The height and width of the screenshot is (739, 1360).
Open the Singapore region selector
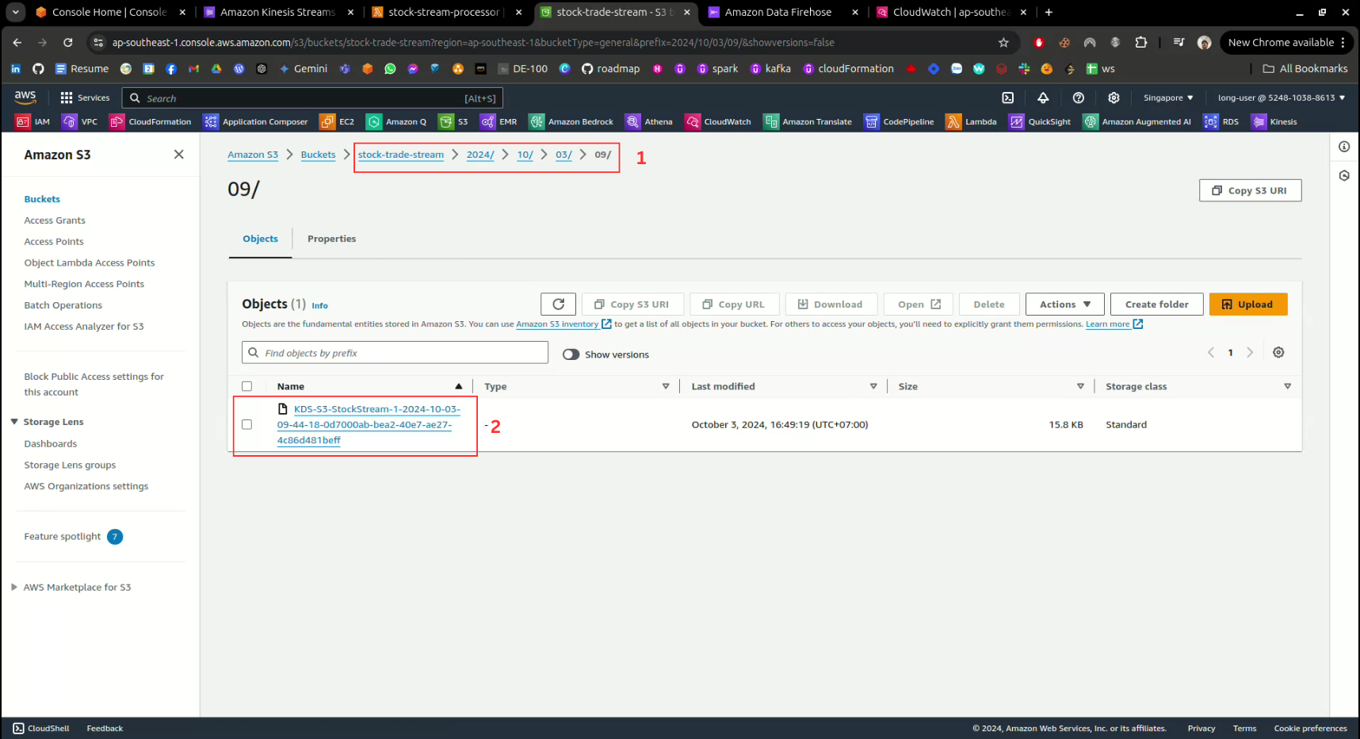(x=1167, y=98)
